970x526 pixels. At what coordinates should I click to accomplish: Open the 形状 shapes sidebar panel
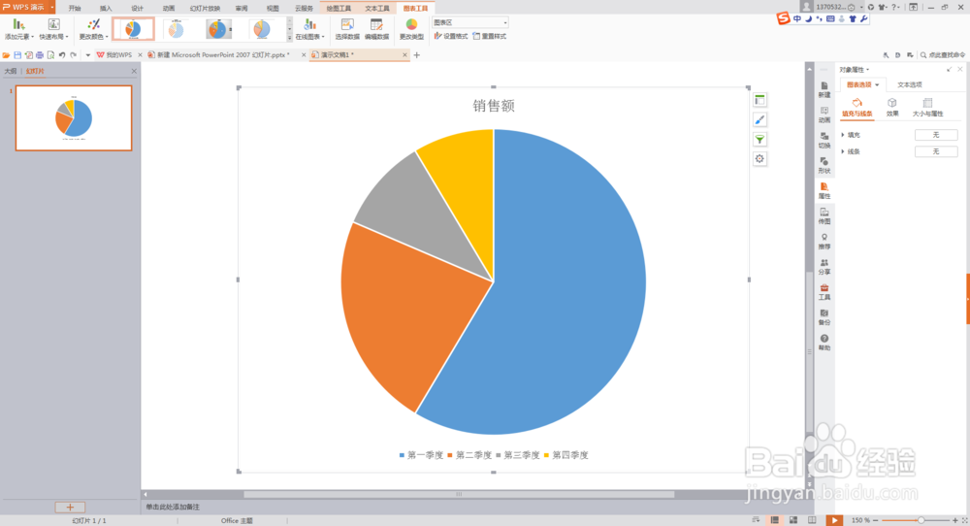pyautogui.click(x=824, y=165)
